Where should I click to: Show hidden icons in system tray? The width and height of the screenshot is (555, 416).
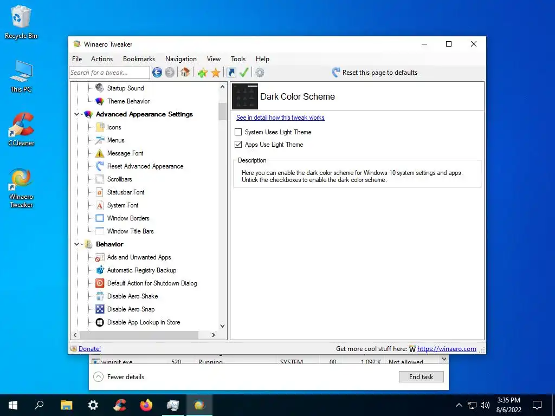459,405
